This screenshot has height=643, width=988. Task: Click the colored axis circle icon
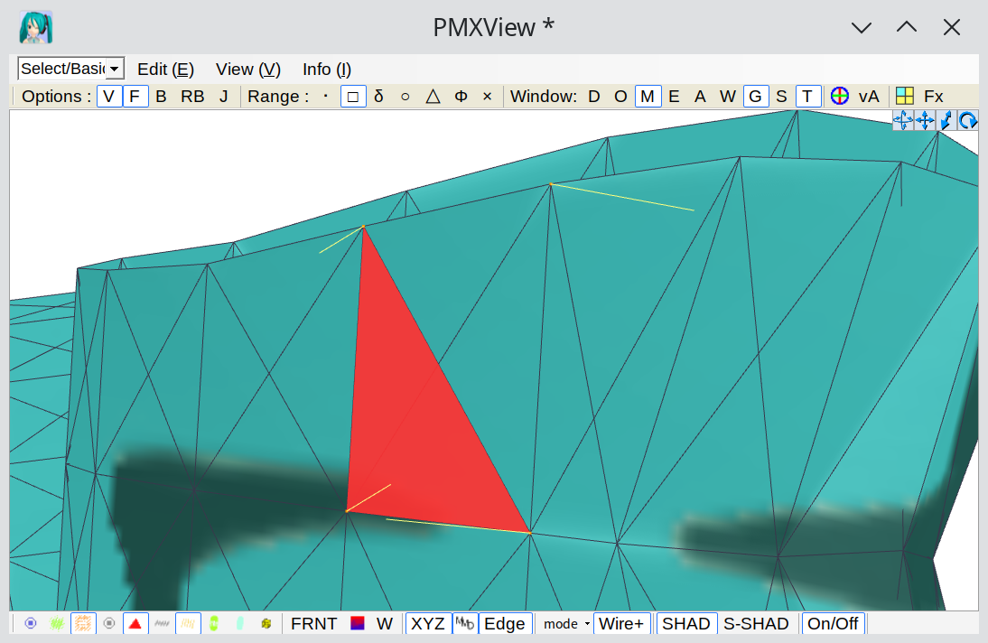(840, 96)
